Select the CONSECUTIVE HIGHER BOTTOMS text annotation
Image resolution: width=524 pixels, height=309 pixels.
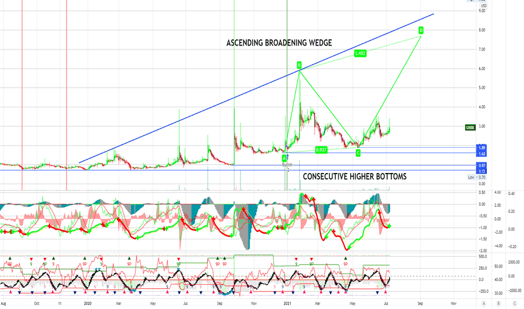coord(355,176)
